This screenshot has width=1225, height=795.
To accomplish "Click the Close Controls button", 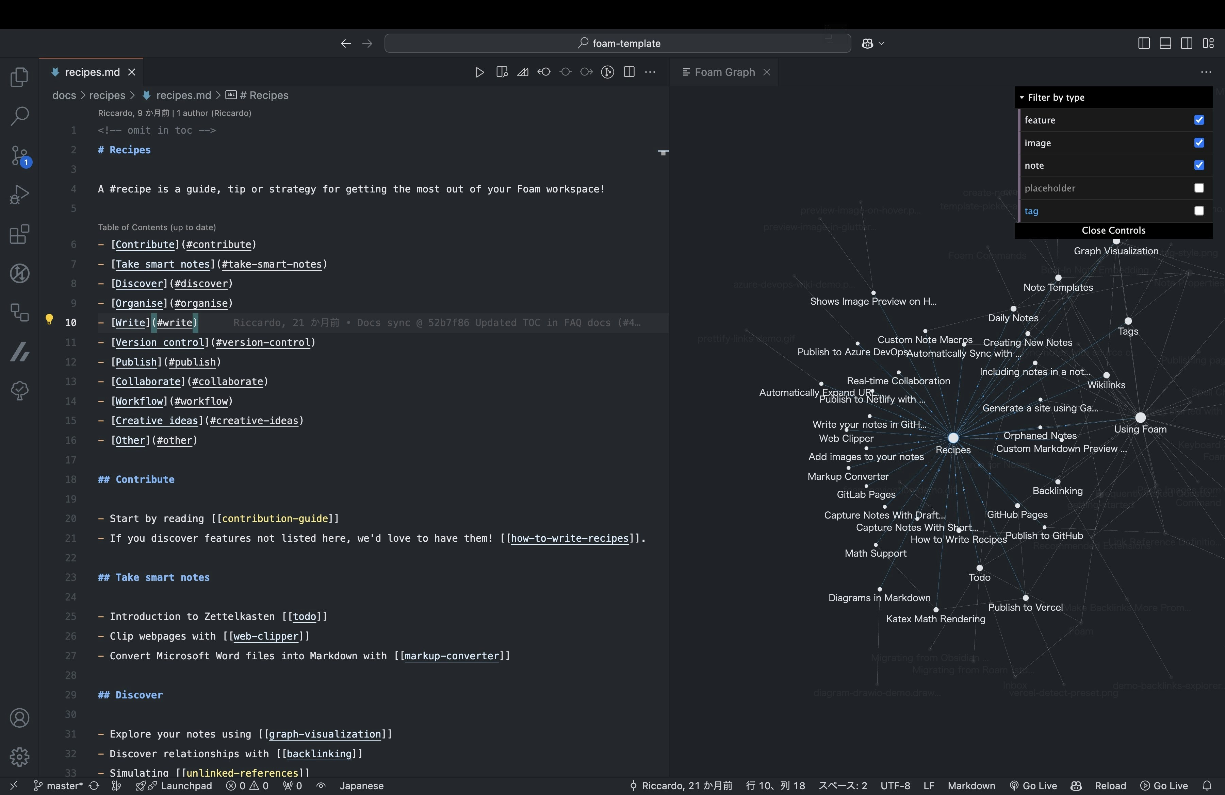I will point(1113,230).
